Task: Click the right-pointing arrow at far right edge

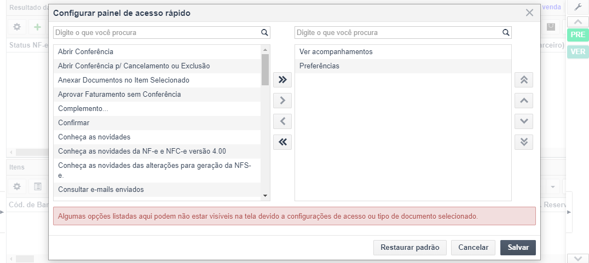Action: click(569, 212)
